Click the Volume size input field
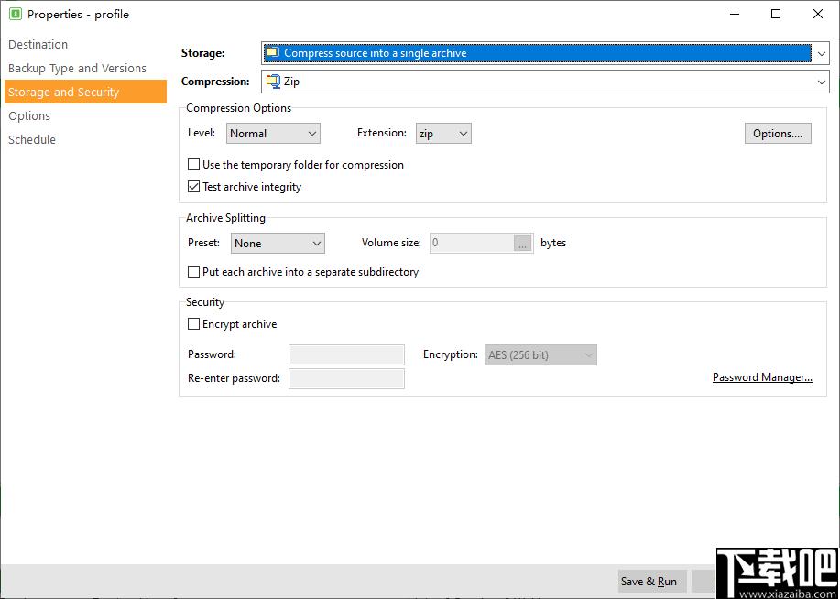Screen dimensions: 840x599 [x=472, y=244]
